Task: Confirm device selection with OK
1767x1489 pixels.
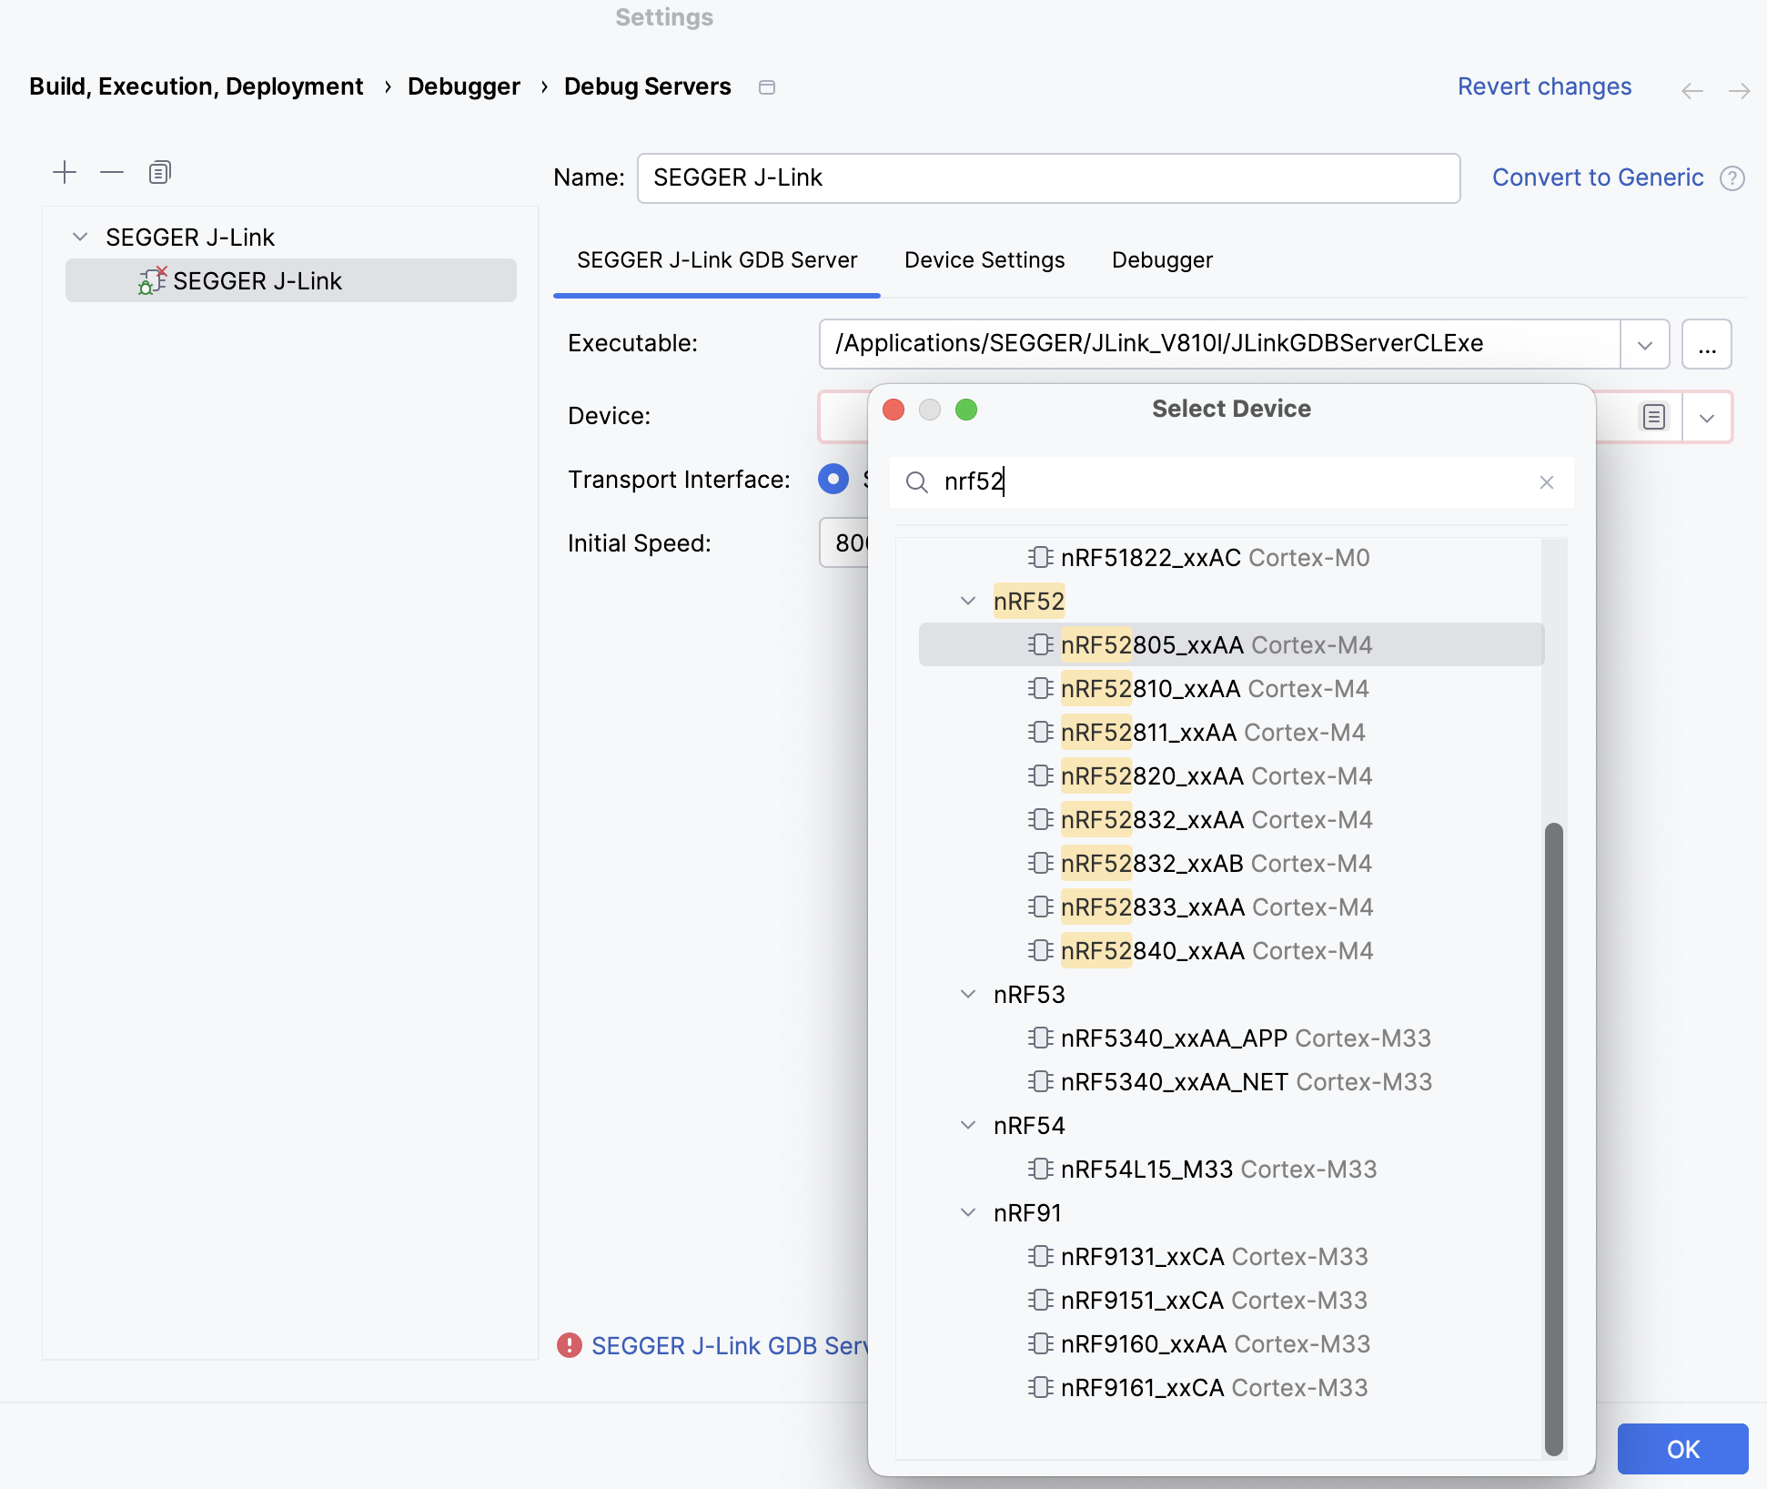Action: coord(1682,1448)
